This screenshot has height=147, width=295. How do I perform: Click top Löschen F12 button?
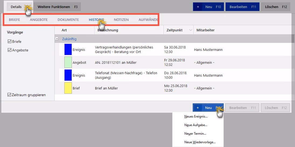pyautogui.click(x=276, y=7)
